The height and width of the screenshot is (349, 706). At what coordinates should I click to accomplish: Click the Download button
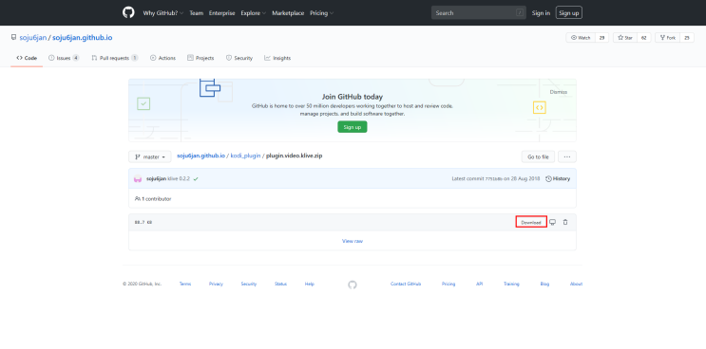pos(531,222)
